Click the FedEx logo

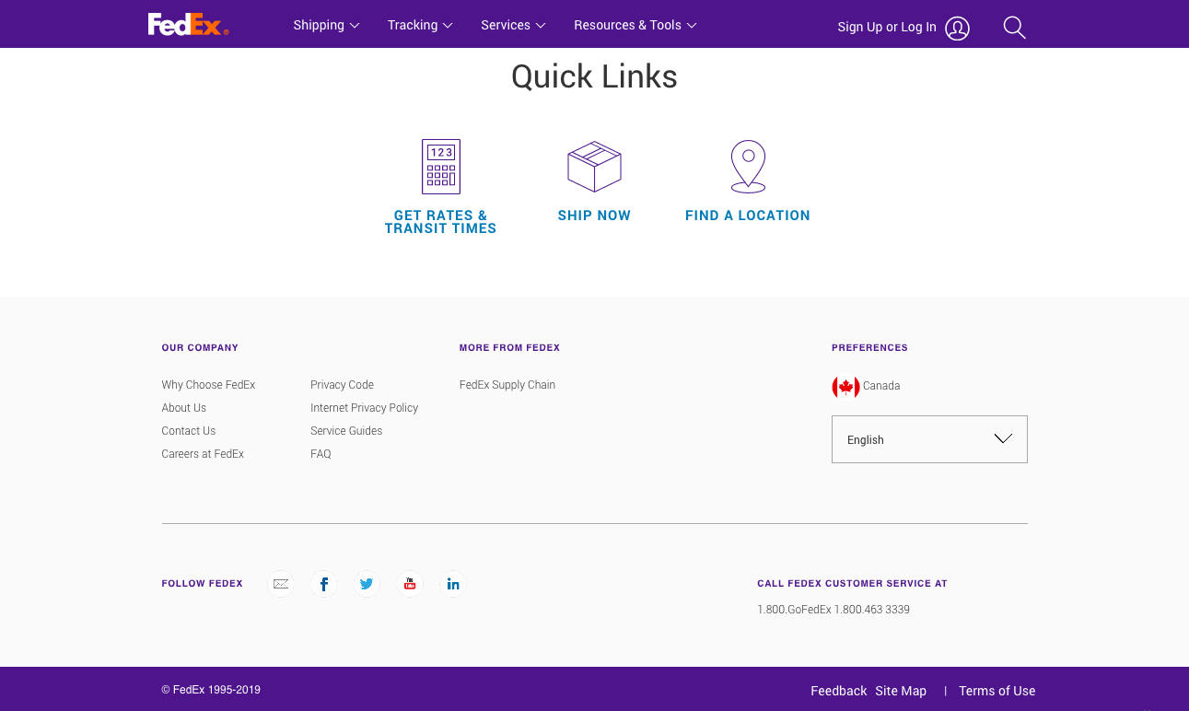[x=189, y=24]
